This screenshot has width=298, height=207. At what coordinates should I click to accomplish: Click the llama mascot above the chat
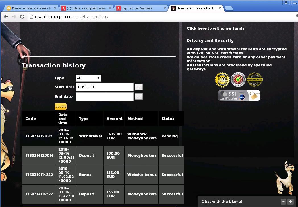[x=284, y=178]
